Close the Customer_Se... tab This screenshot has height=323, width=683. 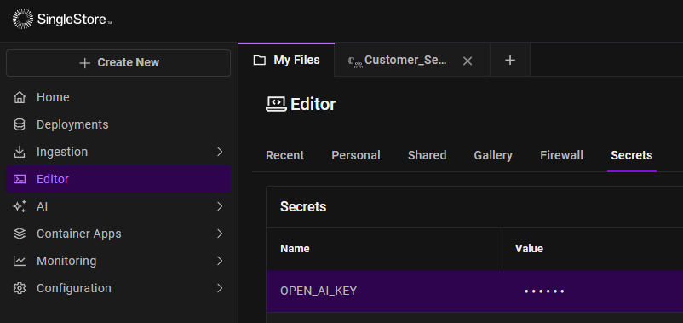click(x=468, y=61)
